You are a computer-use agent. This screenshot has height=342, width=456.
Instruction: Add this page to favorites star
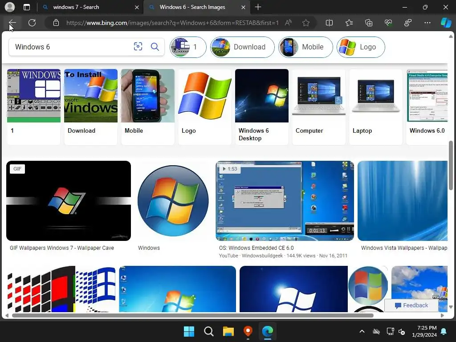tap(305, 23)
